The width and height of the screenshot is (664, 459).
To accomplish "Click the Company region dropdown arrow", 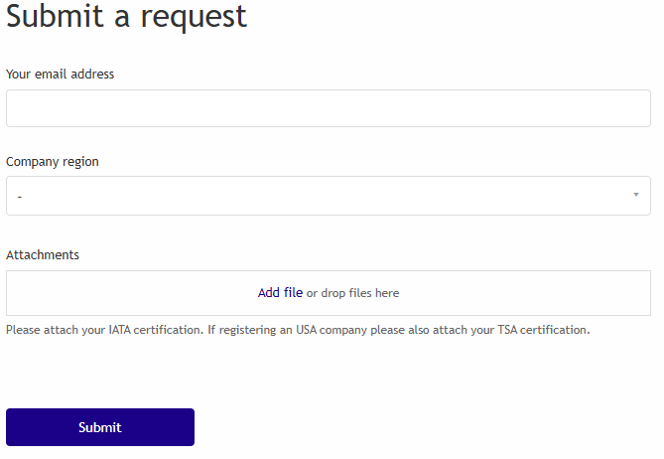I will click(x=635, y=195).
